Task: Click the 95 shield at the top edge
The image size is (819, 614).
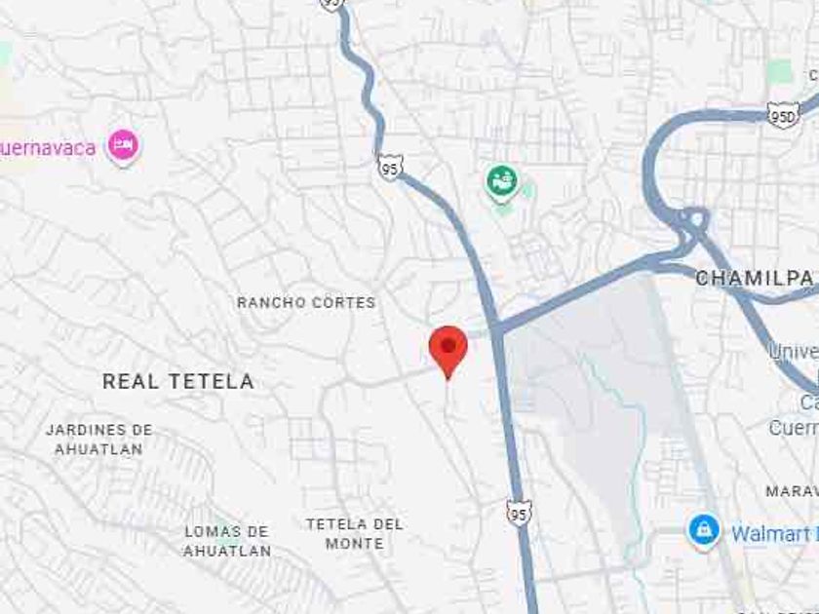Action: click(331, 4)
